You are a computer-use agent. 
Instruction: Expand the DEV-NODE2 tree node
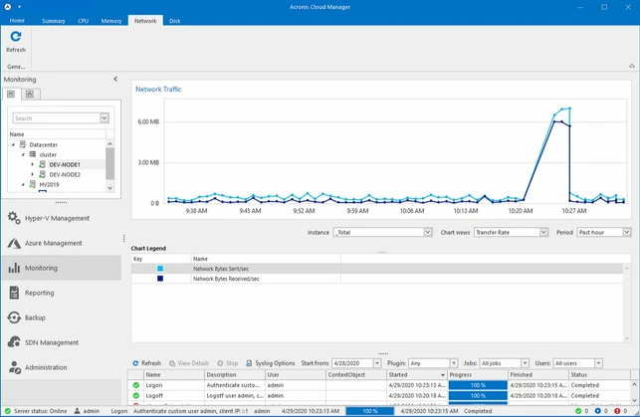[x=32, y=174]
